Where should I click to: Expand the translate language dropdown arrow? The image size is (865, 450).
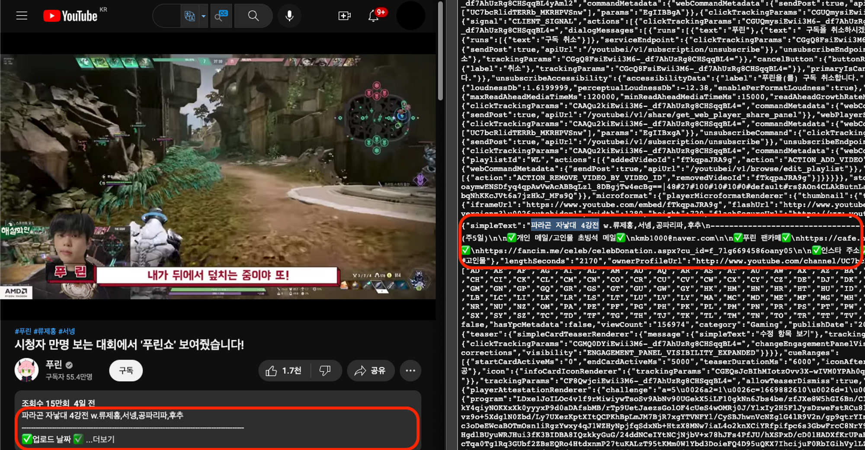coord(203,16)
